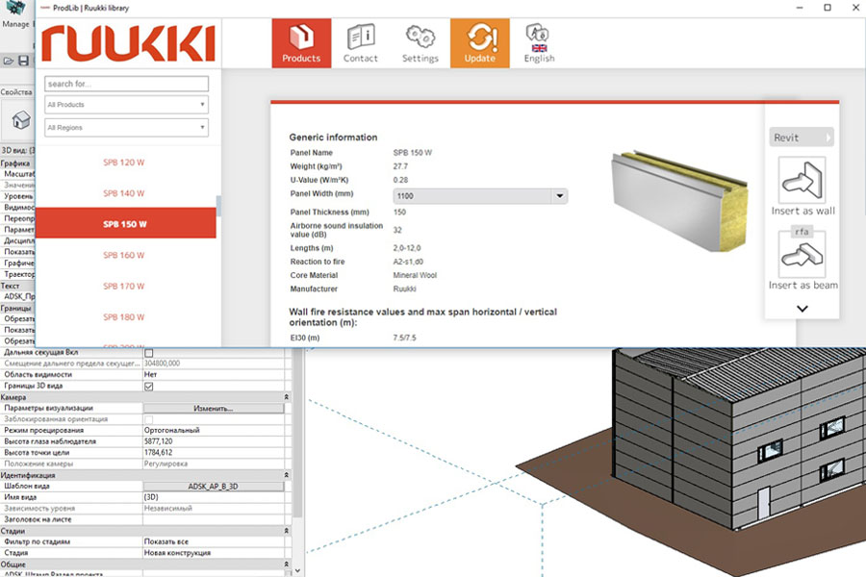The width and height of the screenshot is (866, 577).
Task: Click the EI30 value 7.5/7.5
Action: [x=404, y=338]
